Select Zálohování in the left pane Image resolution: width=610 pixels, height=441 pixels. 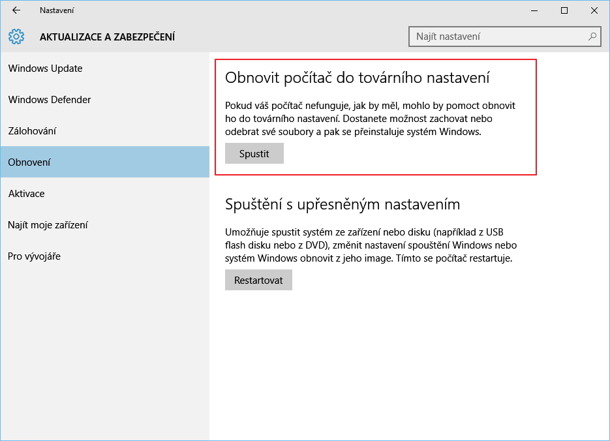pos(34,130)
